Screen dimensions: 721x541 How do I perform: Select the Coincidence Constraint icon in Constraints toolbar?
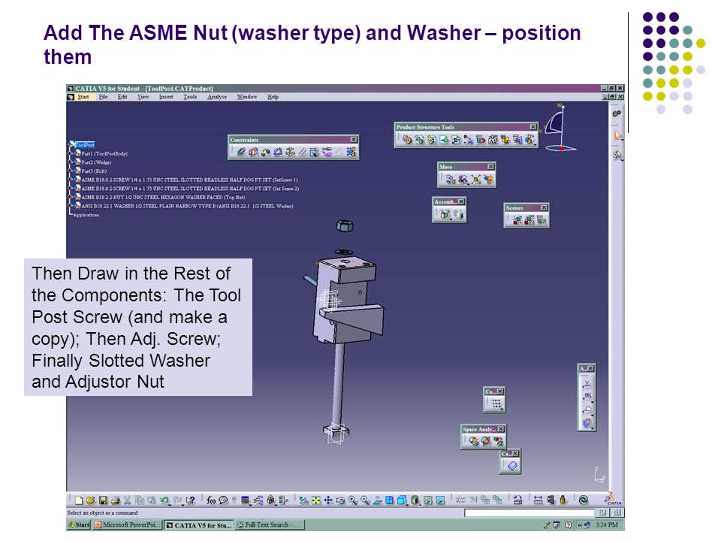(240, 152)
